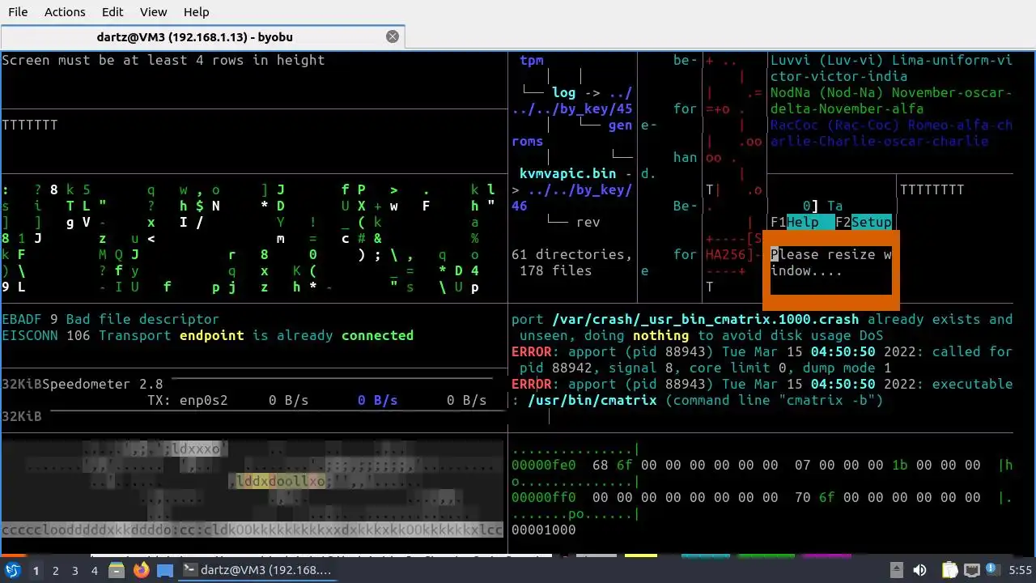The image size is (1036, 583).
Task: Click 'kvmvapic.bin' tree entry
Action: pos(567,173)
